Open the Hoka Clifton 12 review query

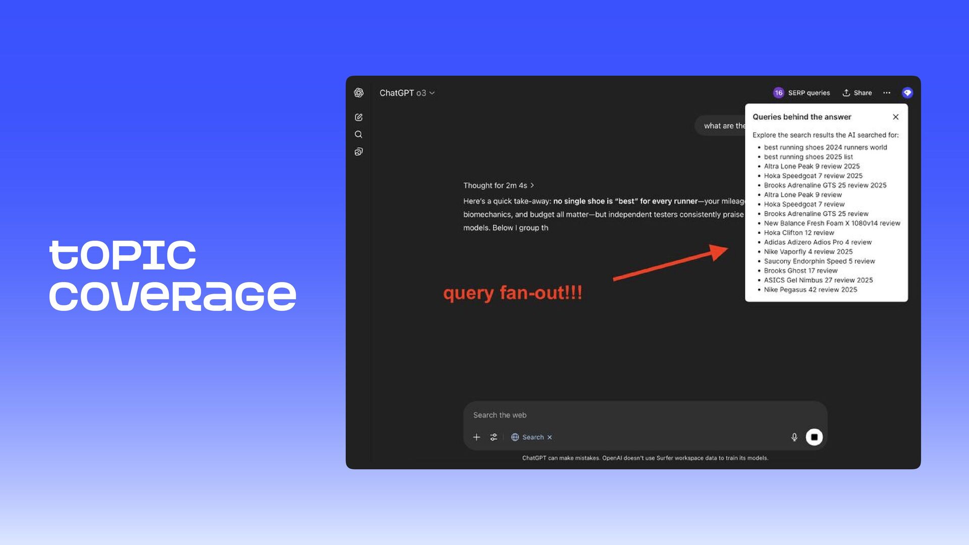pos(798,233)
